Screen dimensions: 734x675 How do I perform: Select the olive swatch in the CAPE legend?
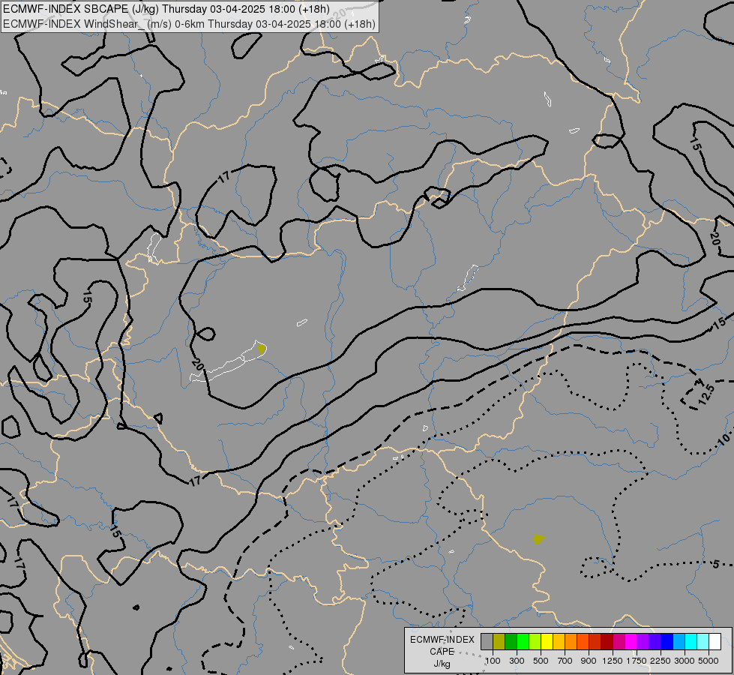499,642
